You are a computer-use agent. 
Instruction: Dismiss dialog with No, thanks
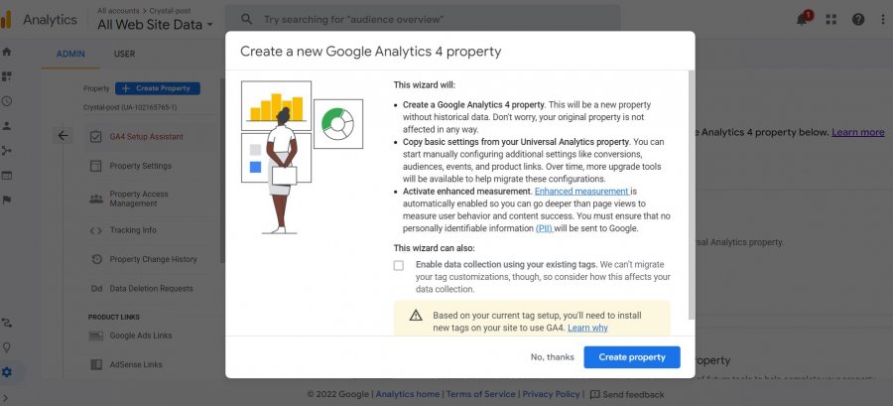pyautogui.click(x=552, y=357)
